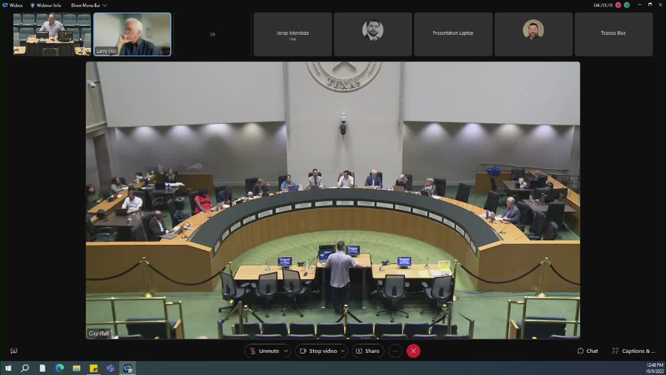This screenshot has width=666, height=375.
Task: Open File Explorer from the taskbar
Action: click(76, 368)
